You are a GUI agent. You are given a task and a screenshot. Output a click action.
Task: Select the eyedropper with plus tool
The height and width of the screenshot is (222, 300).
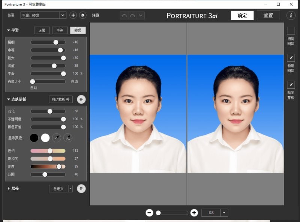pos(68,138)
